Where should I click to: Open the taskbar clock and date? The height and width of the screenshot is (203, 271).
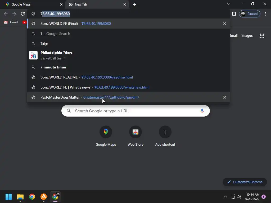pyautogui.click(x=252, y=197)
